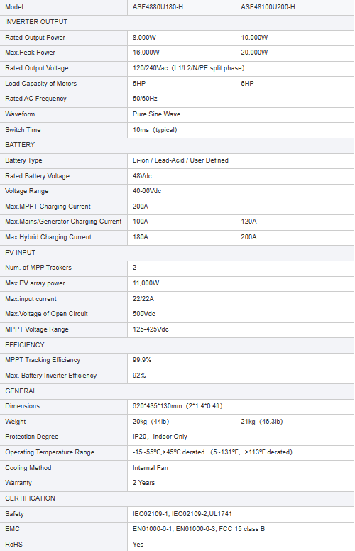Viewport: 355px width, 551px height.
Task: Select the ASF4880U180-H model header cell
Action: pyautogui.click(x=182, y=7)
